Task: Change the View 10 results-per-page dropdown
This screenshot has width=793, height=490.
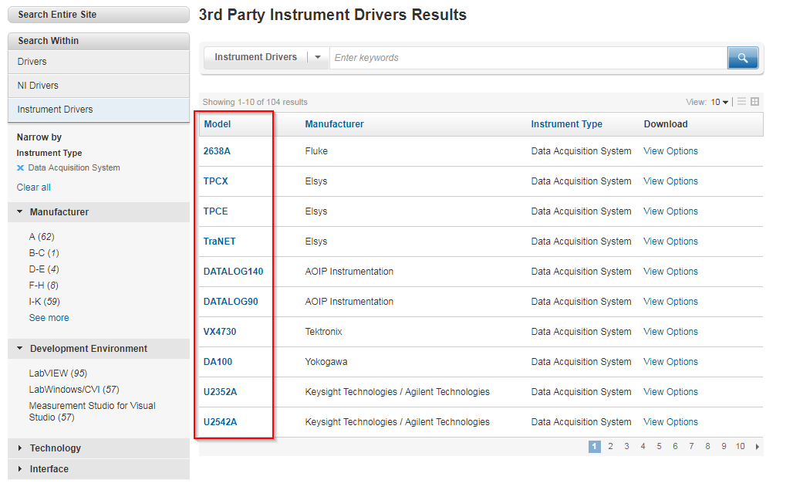Action: tap(719, 102)
